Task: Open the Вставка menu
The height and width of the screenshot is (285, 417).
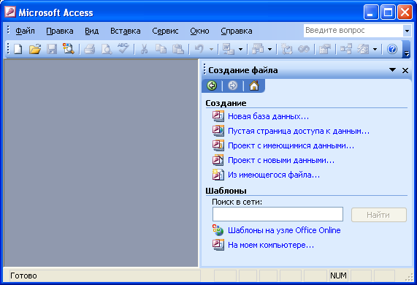Action: coord(126,31)
